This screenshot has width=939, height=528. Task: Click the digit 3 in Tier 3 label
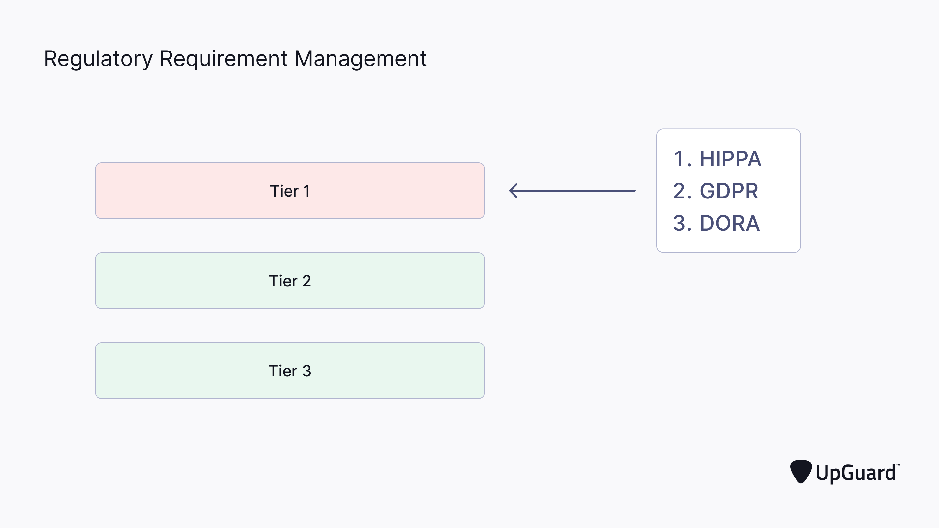pyautogui.click(x=306, y=371)
